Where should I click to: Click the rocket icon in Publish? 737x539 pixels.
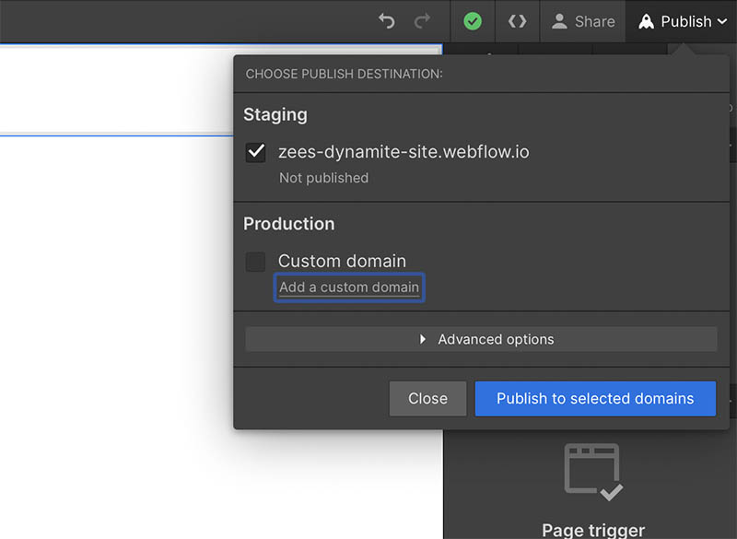click(x=647, y=21)
